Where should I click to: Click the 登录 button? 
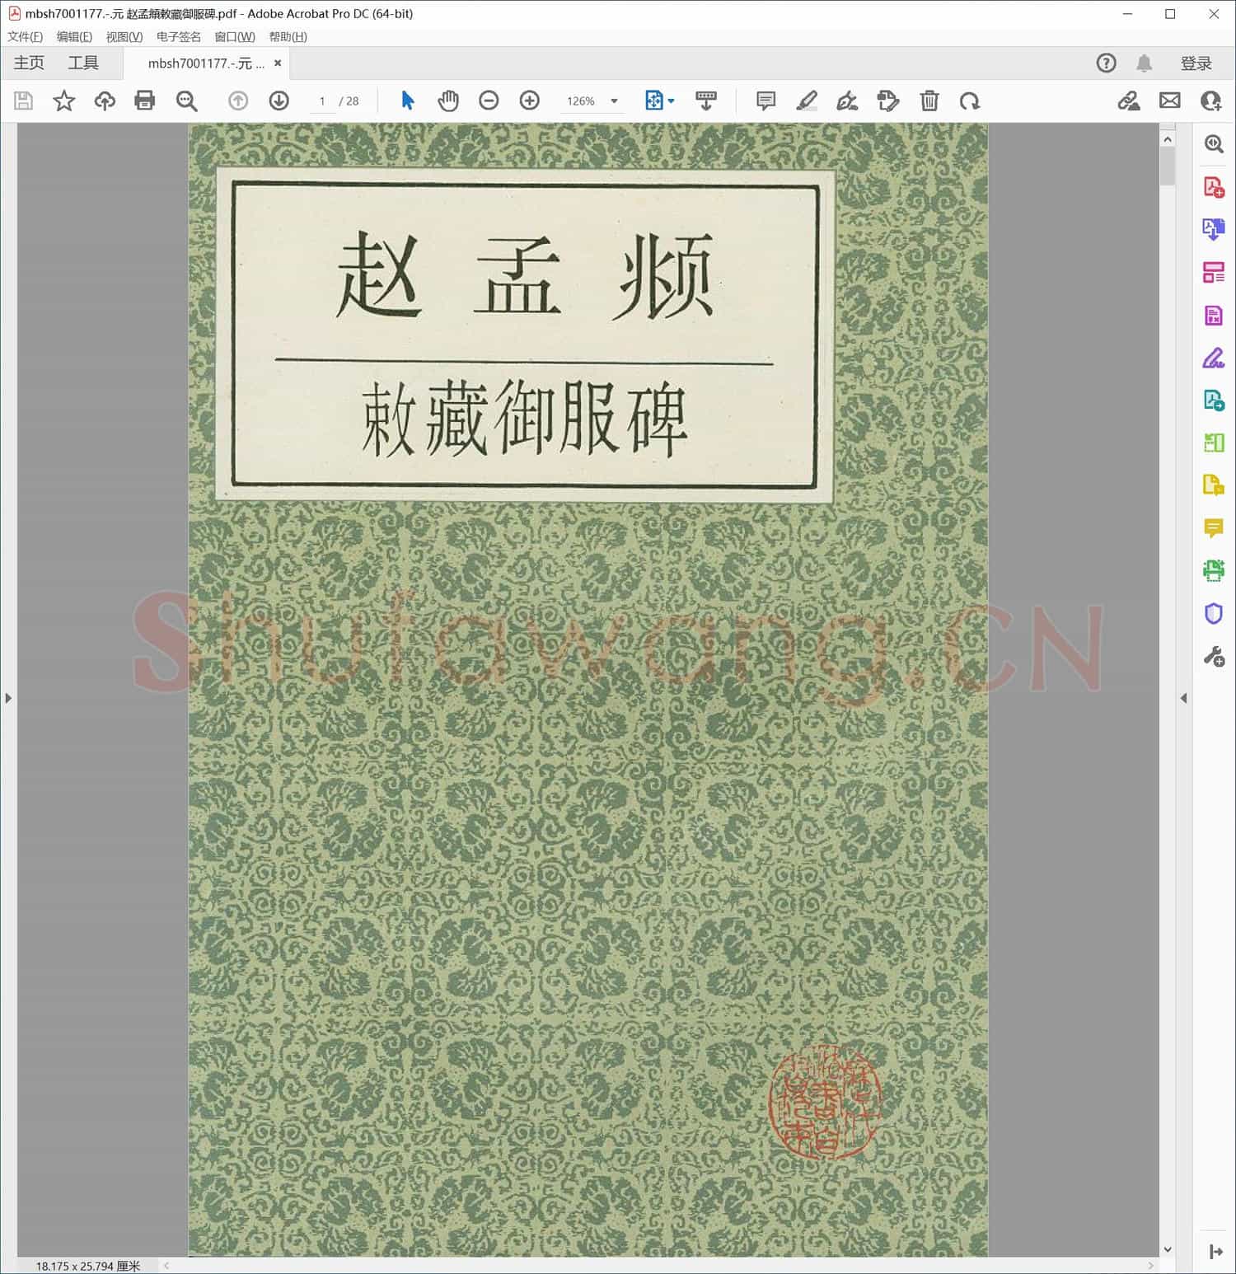pyautogui.click(x=1196, y=63)
